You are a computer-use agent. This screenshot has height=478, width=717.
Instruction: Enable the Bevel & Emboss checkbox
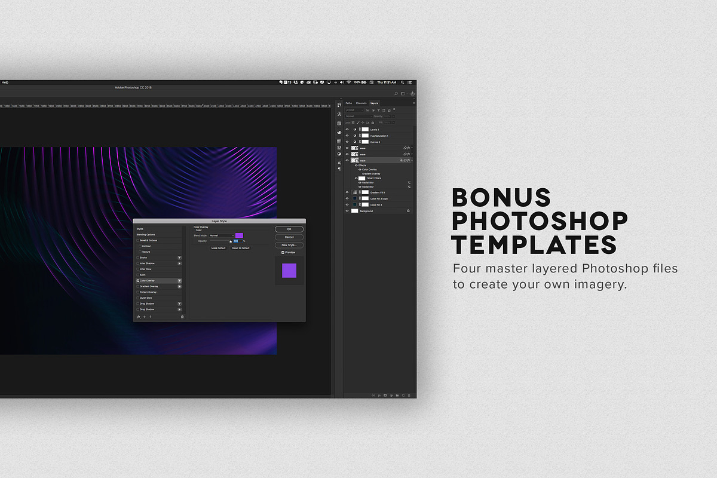click(138, 240)
